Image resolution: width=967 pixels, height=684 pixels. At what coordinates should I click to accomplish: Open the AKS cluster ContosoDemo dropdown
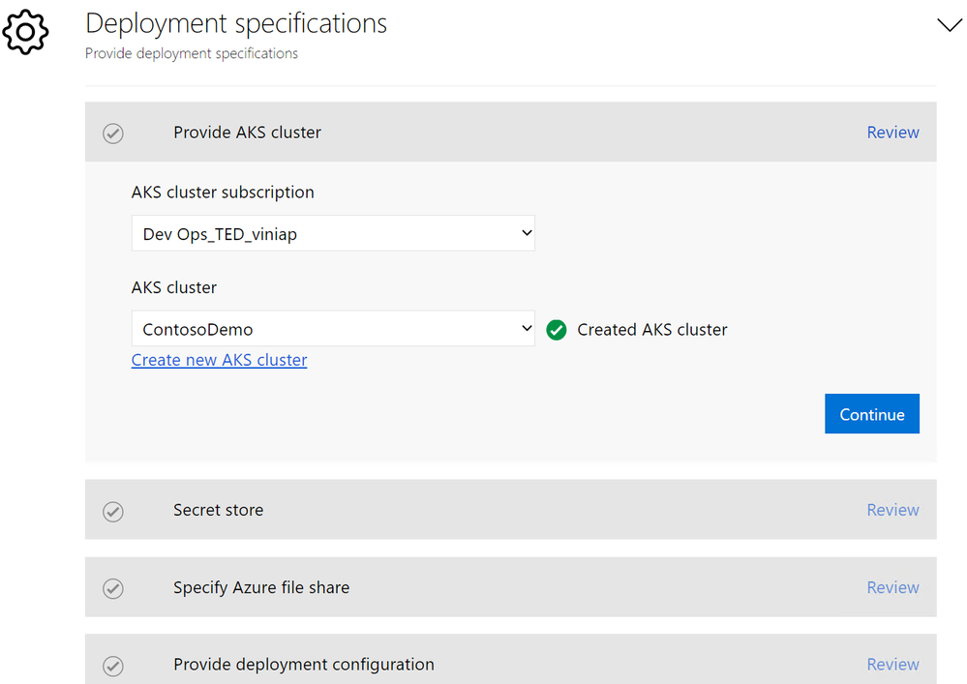[333, 329]
